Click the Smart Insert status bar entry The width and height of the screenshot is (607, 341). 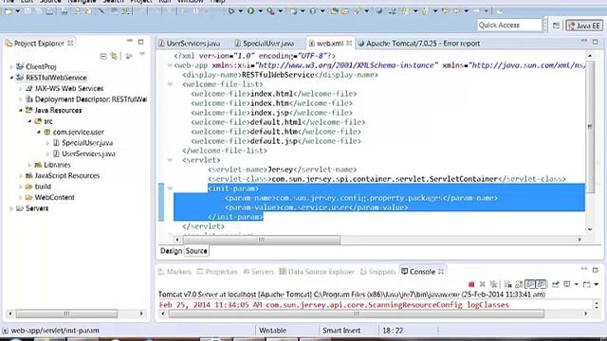[341, 331]
